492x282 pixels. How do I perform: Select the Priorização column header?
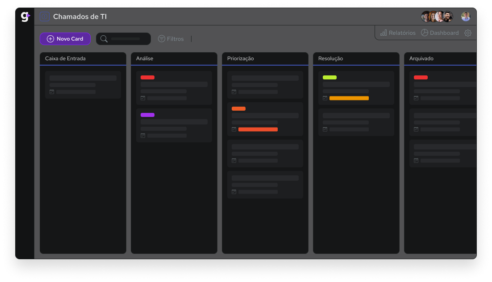click(240, 58)
